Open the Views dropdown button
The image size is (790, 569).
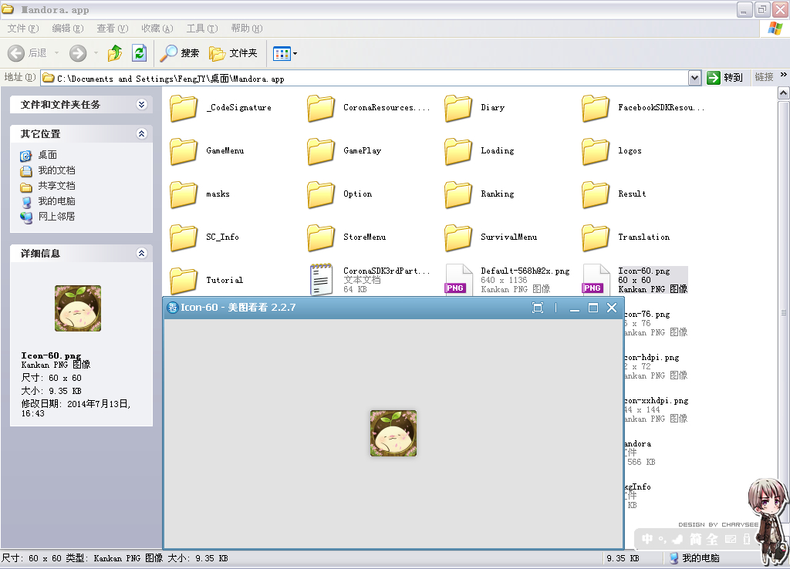pos(285,53)
